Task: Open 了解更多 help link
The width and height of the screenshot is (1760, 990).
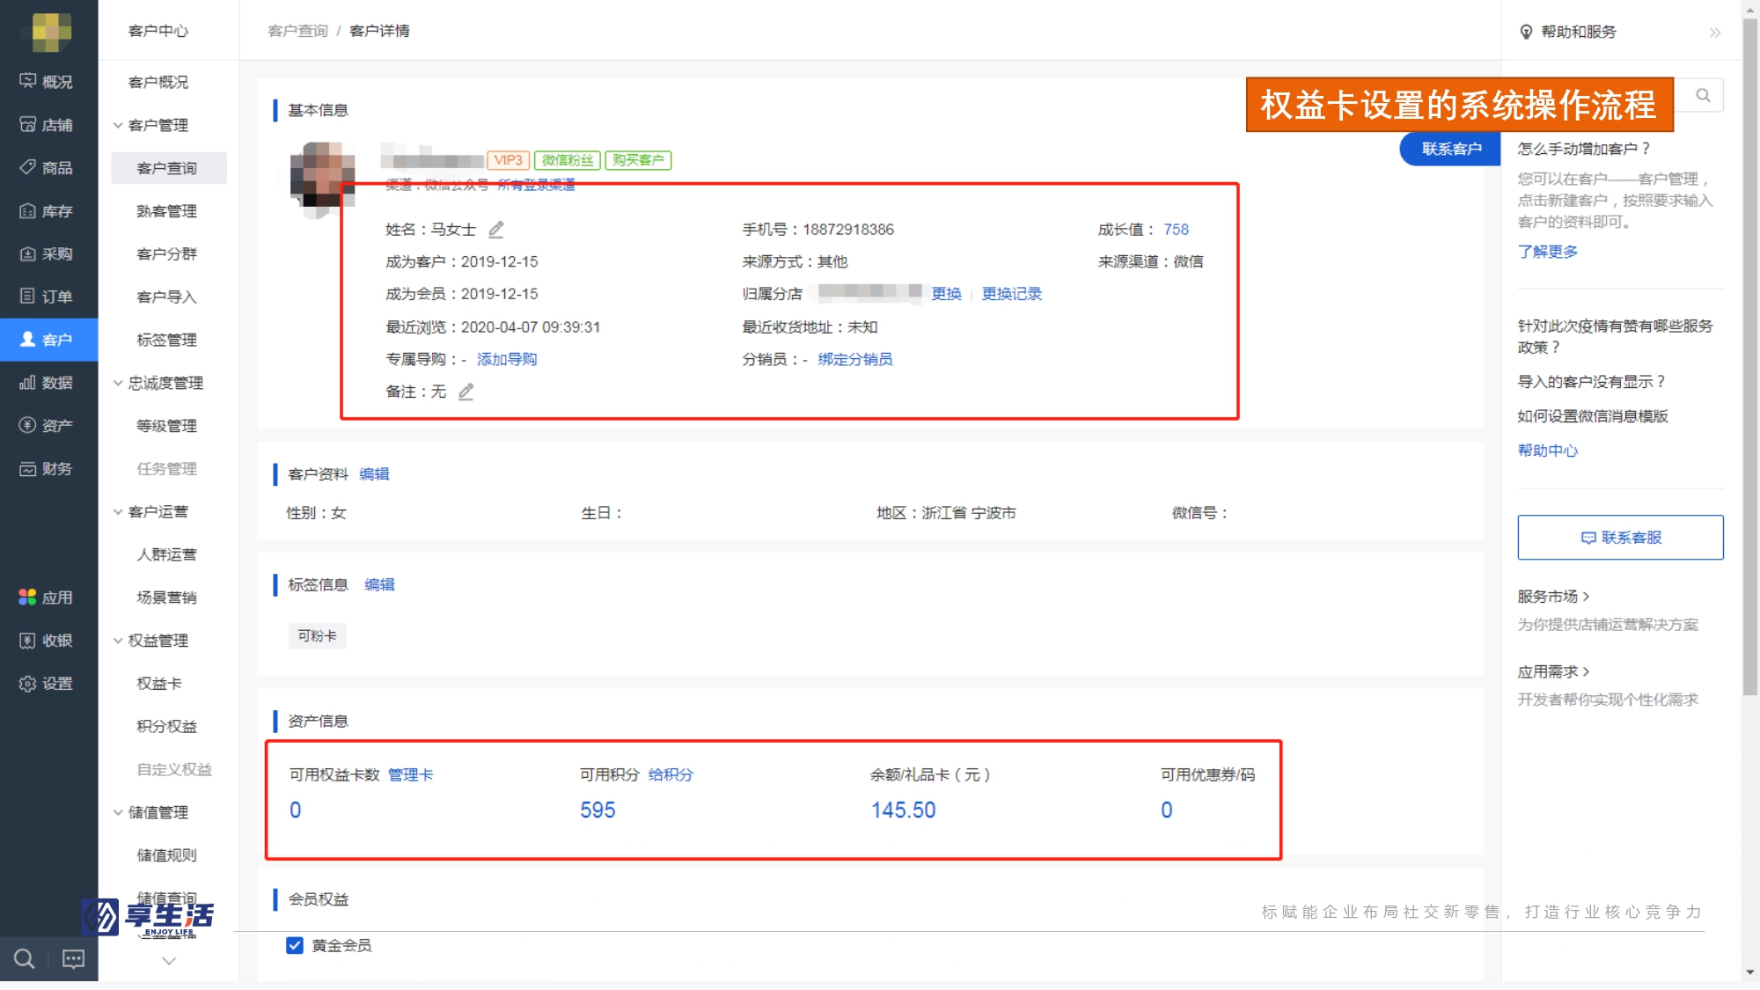Action: (1547, 252)
